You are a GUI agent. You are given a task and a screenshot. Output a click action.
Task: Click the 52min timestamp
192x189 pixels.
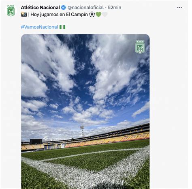point(114,8)
